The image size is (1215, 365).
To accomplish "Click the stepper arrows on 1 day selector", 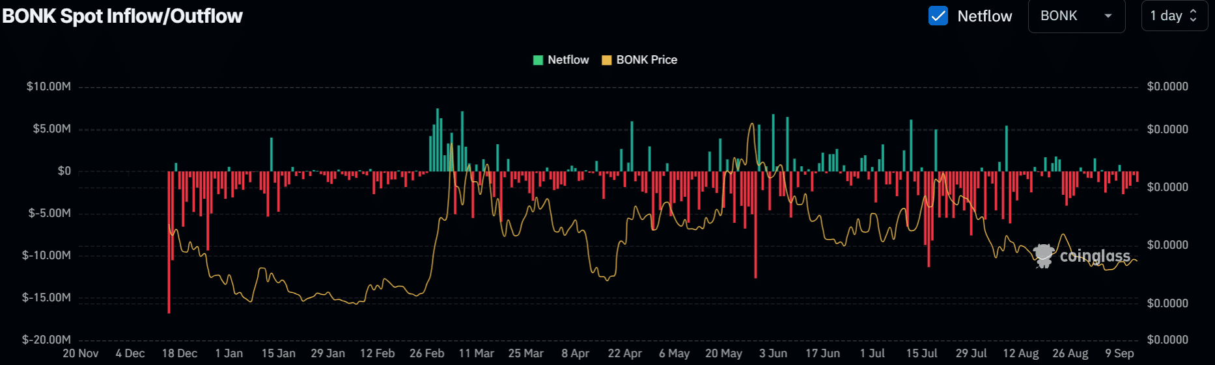I will click(1193, 16).
